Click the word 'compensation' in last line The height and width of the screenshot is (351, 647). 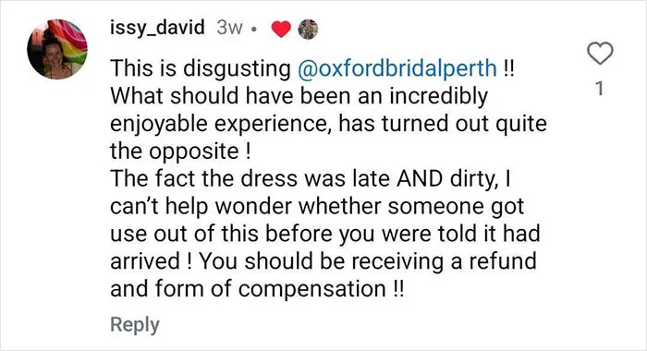click(312, 289)
